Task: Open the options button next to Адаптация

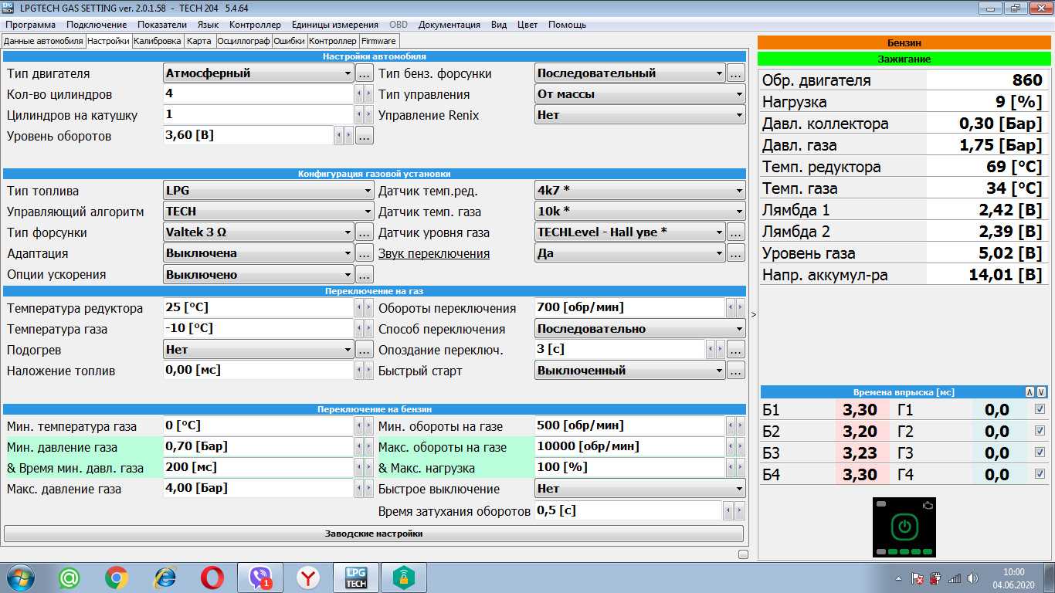Action: (365, 253)
